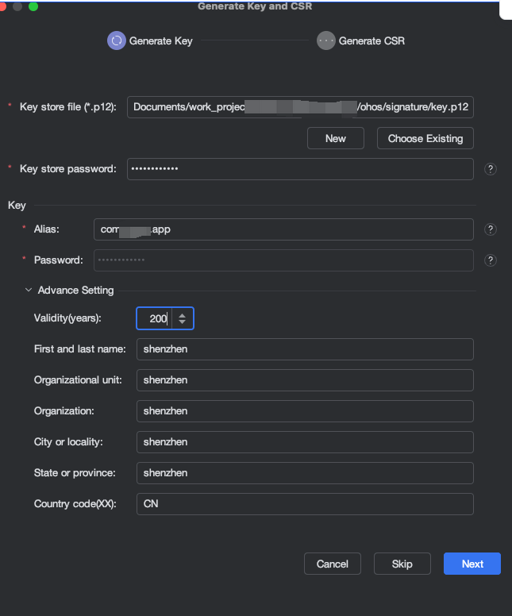Viewport: 512px width, 616px height.
Task: Focus the key Password field
Action: [283, 260]
